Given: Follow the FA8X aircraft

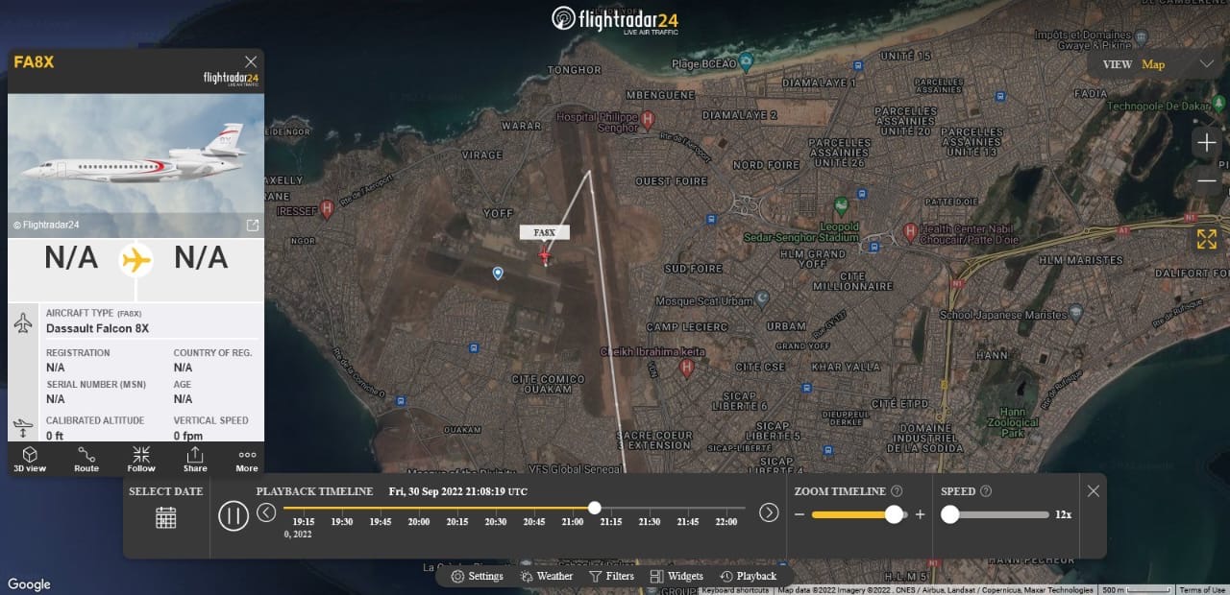Looking at the screenshot, I should (x=141, y=459).
